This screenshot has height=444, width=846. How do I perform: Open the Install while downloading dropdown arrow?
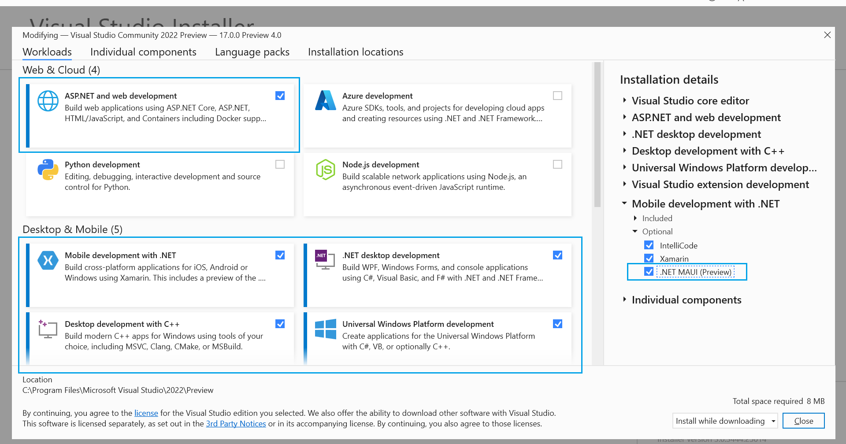773,421
